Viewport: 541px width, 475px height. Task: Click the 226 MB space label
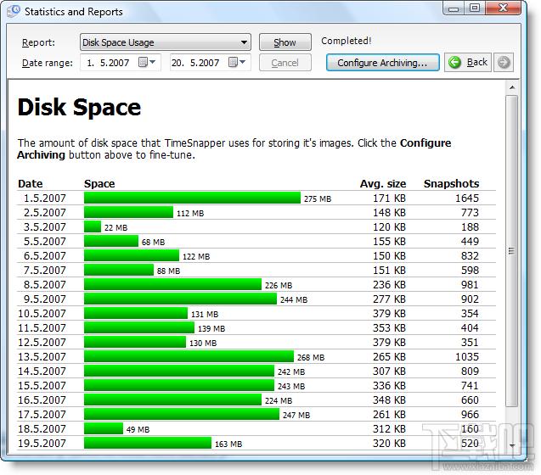(x=279, y=285)
